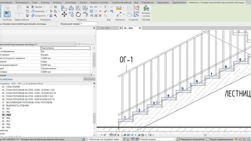Screen dimensions: 251x141
Task: Click the light bulb hide-in-view icon
Action: pyautogui.click(x=105, y=7)
